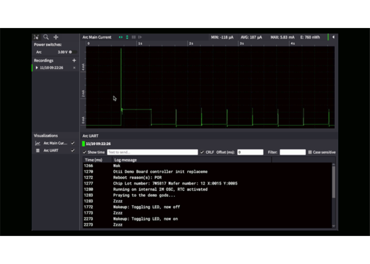Select the cursor selection tool
This screenshot has height=264, width=370.
[36, 37]
